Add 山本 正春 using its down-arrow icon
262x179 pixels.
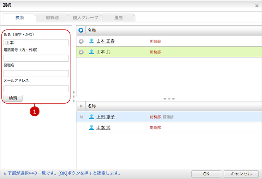(81, 41)
